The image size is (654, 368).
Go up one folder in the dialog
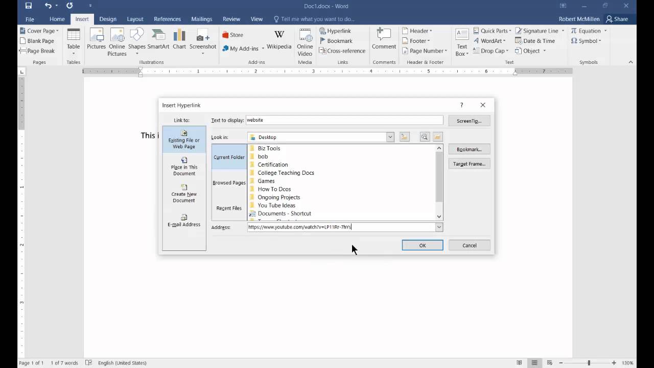click(x=405, y=137)
